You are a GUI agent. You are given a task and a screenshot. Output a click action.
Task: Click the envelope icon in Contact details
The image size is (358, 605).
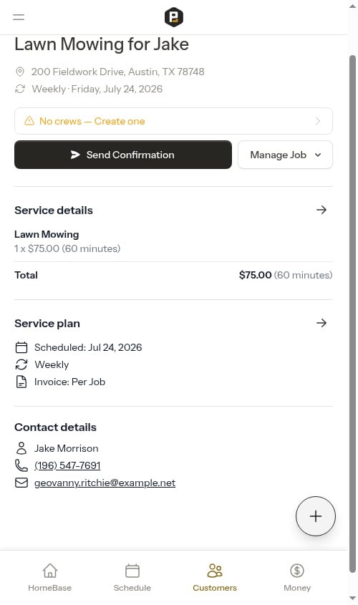(x=21, y=483)
